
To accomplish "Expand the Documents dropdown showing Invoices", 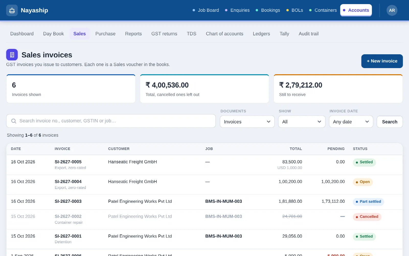I will [x=247, y=122].
